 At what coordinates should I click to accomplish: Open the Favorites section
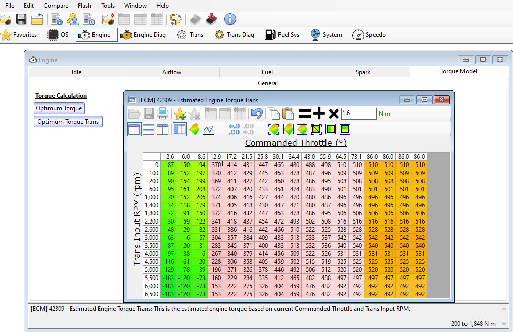[19, 35]
